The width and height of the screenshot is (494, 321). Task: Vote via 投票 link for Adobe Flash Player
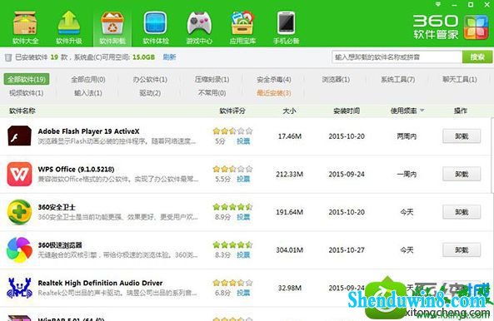[x=243, y=141]
